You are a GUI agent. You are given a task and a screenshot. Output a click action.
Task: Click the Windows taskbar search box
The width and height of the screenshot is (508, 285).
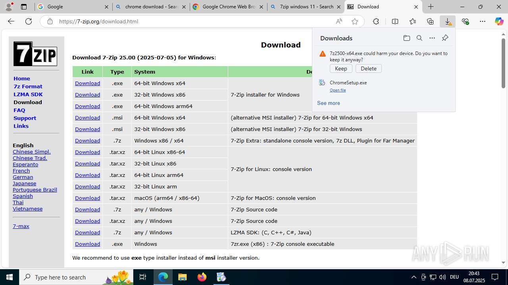tap(75, 277)
